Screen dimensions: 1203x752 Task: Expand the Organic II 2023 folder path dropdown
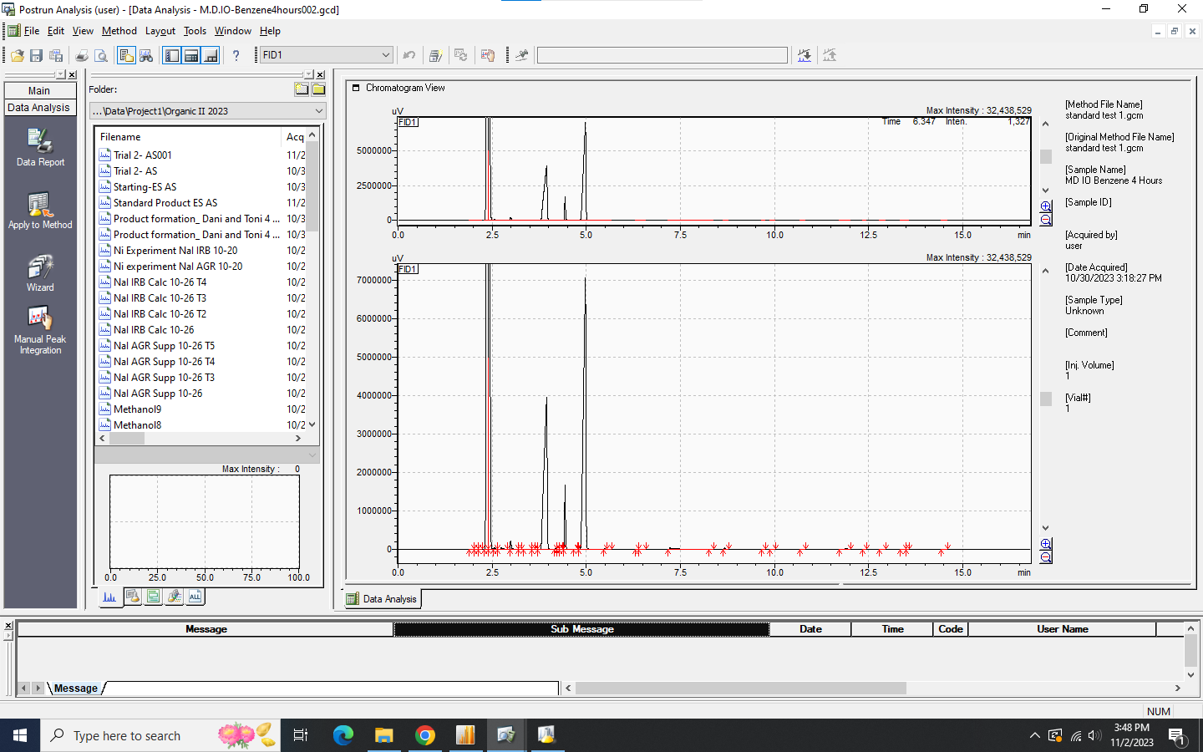click(x=319, y=111)
